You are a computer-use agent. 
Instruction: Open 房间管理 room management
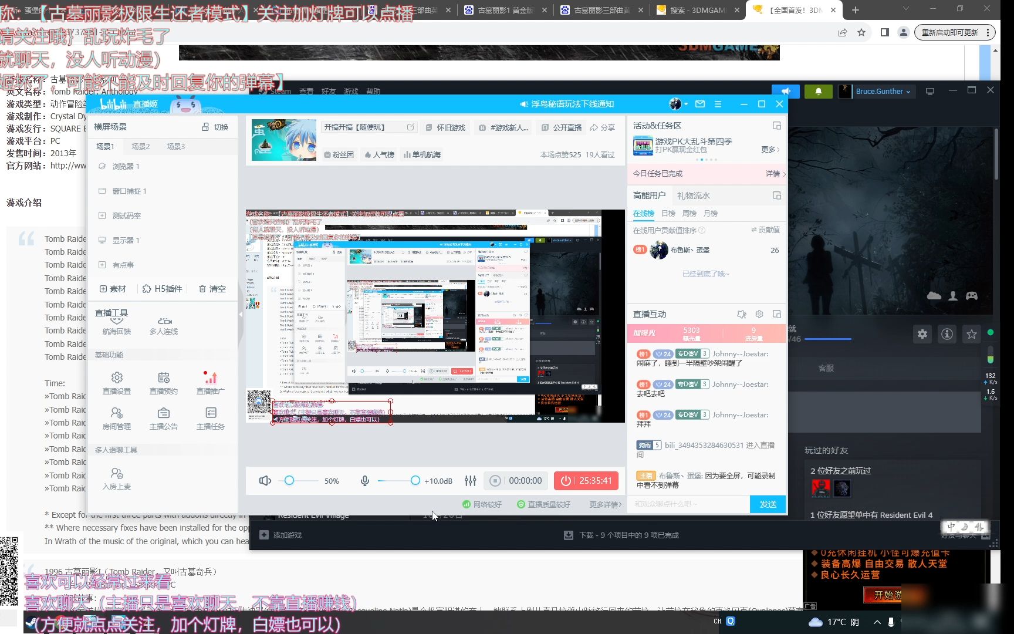[117, 419]
